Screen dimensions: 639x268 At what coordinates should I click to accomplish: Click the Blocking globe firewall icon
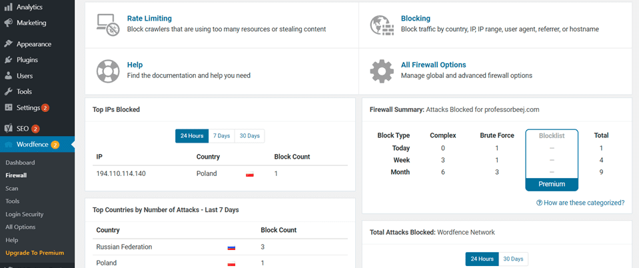(381, 23)
